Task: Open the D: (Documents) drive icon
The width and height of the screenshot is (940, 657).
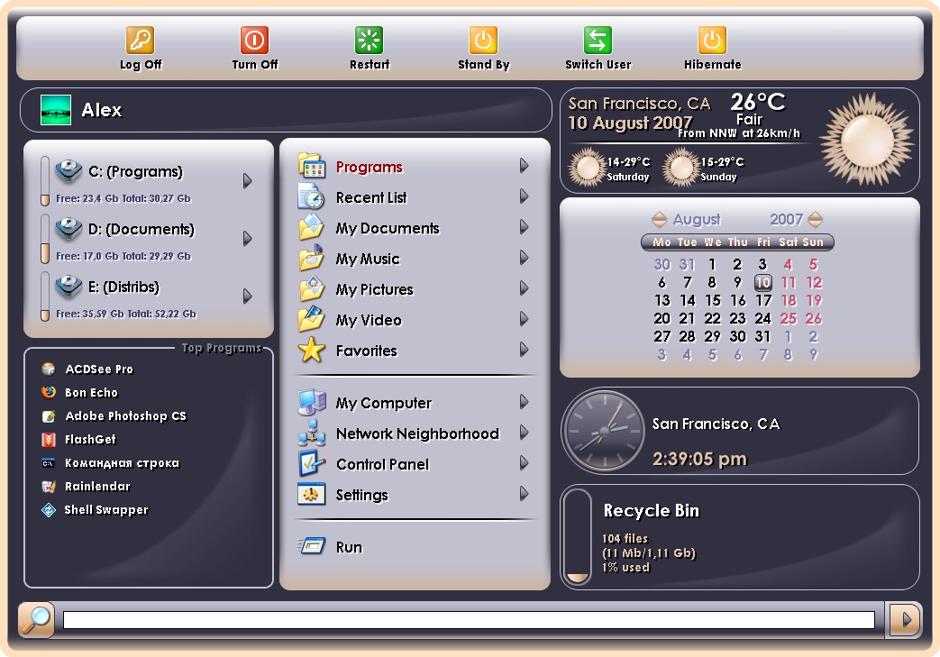Action: (68, 229)
